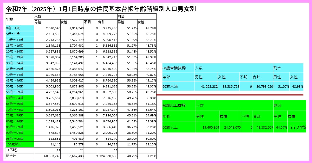Select the 50歳～54歳 age row label
This screenshot has width=312, height=163.
click(x=20, y=86)
